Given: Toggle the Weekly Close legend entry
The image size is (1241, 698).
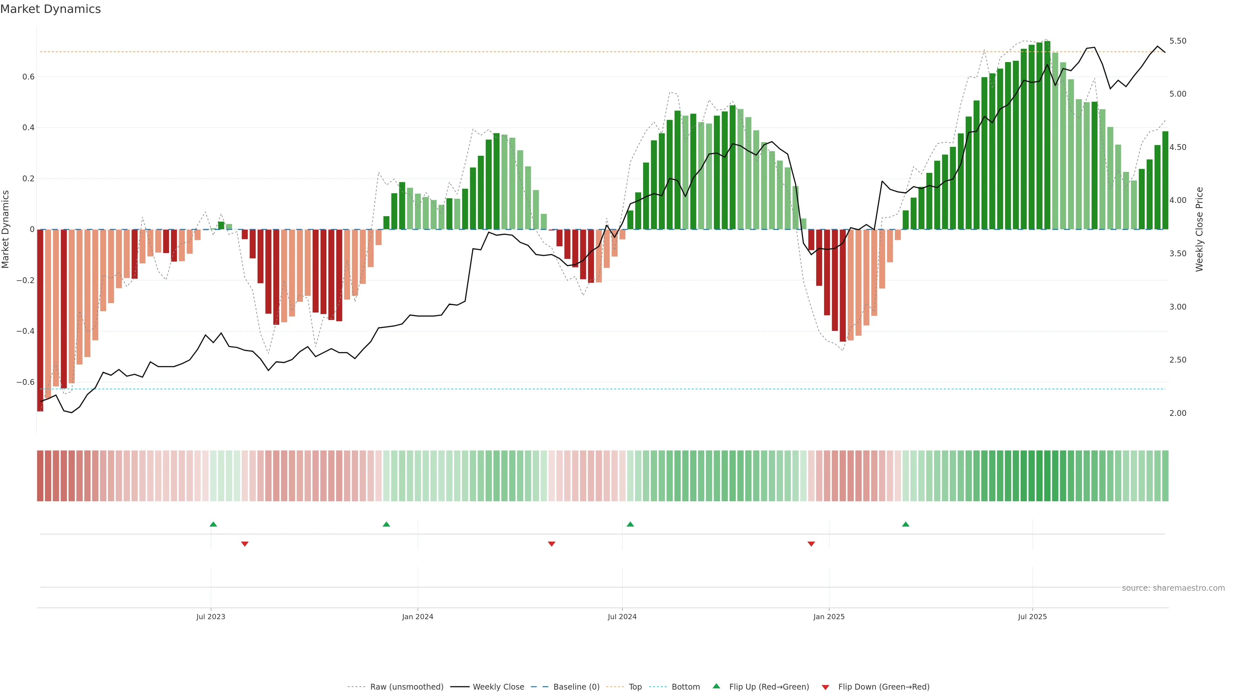Looking at the screenshot, I should click(x=498, y=687).
